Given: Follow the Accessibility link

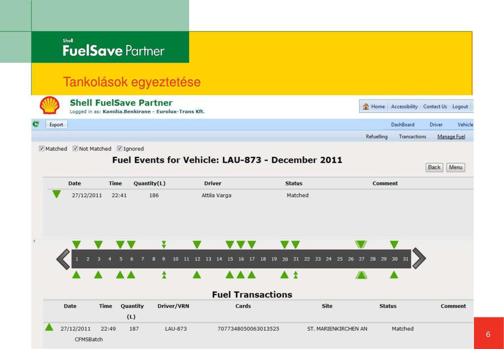Looking at the screenshot, I should pos(404,106).
